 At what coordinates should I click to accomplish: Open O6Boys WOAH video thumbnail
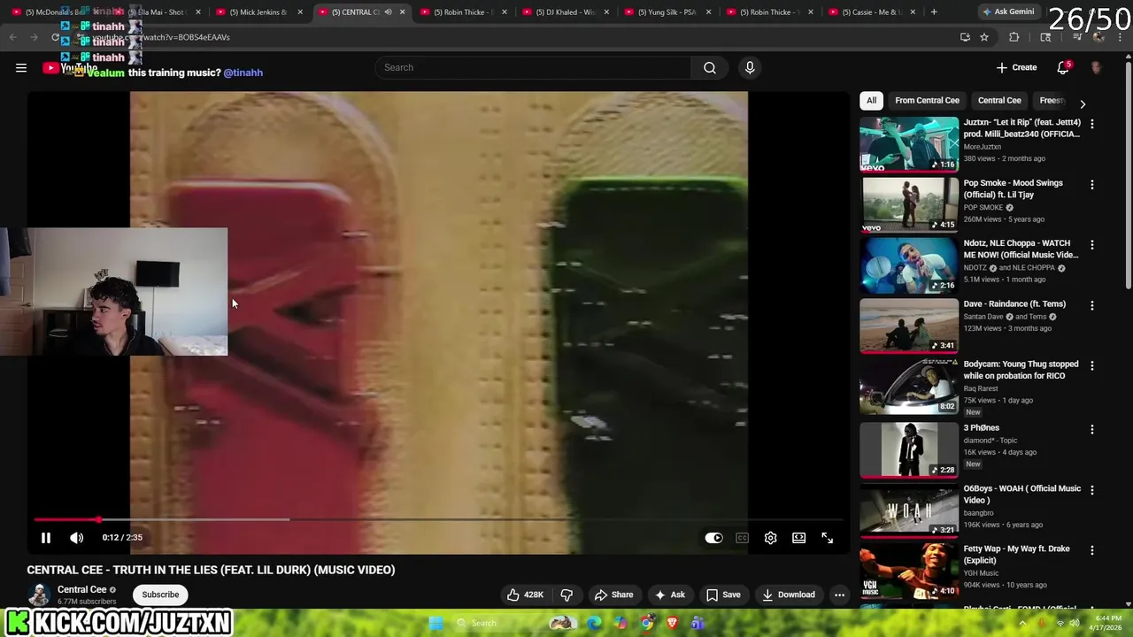909,510
